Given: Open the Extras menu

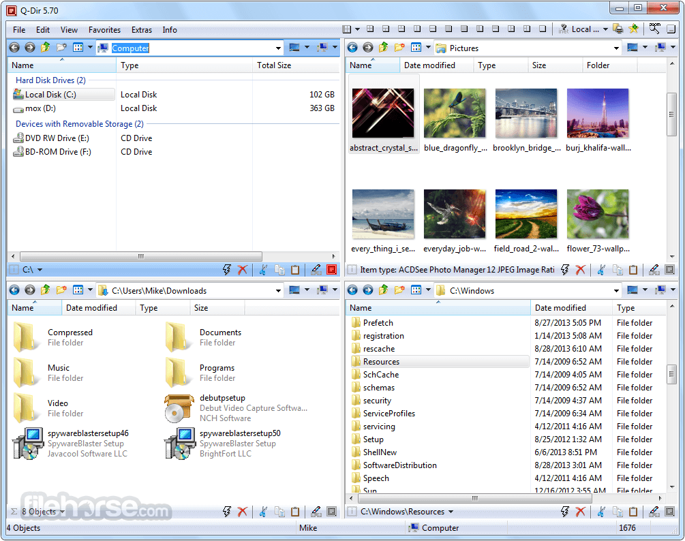Looking at the screenshot, I should pyautogui.click(x=142, y=30).
